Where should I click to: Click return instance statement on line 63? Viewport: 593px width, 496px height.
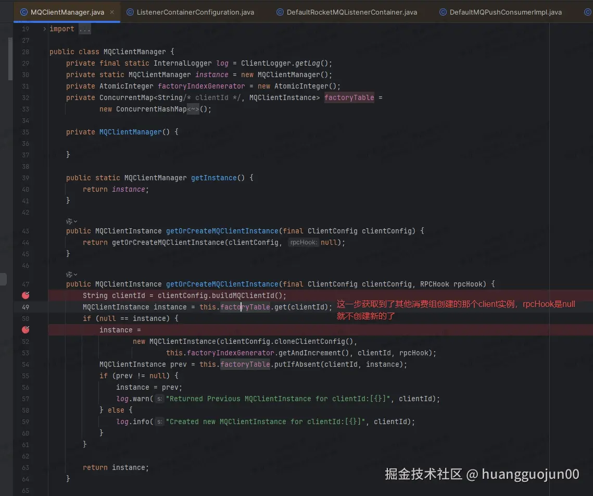point(116,468)
